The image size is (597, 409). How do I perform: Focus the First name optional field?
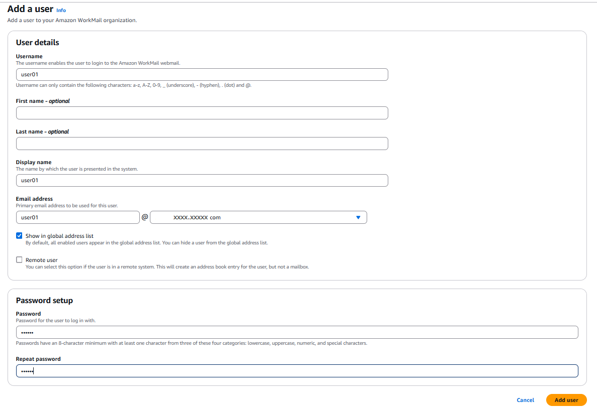tap(202, 113)
